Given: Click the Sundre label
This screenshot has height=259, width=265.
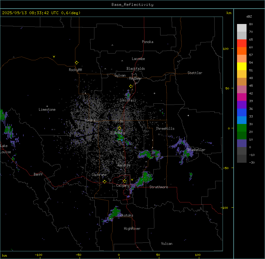Looking at the screenshot, I should (90, 120).
